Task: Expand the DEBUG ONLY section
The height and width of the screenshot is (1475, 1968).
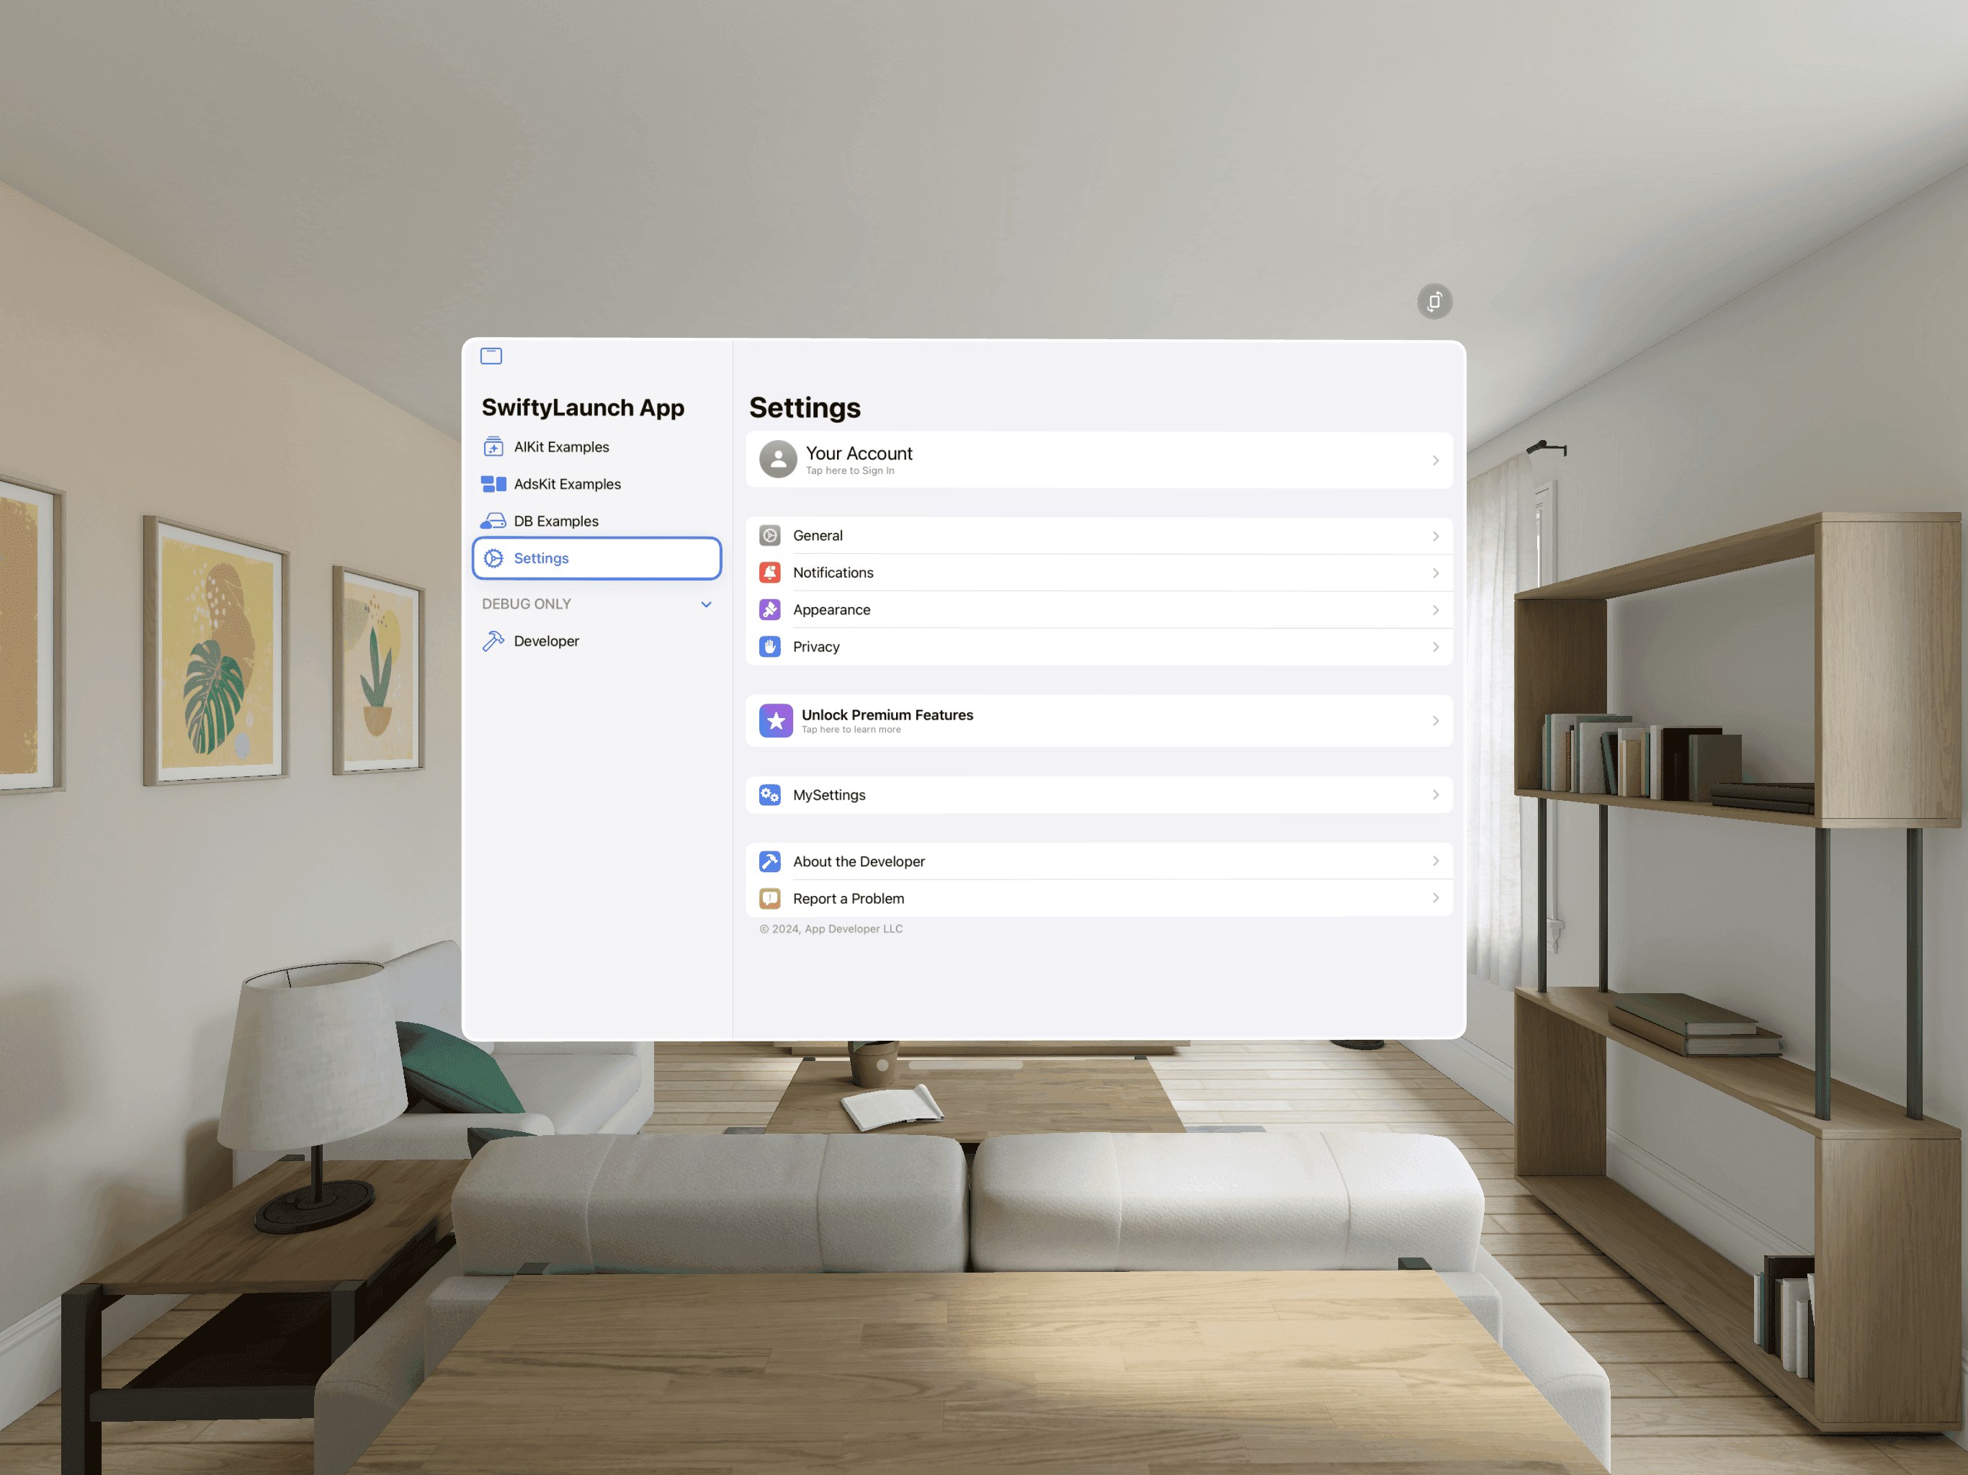Action: [x=707, y=603]
